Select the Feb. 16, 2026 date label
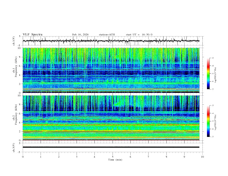 [80, 35]
